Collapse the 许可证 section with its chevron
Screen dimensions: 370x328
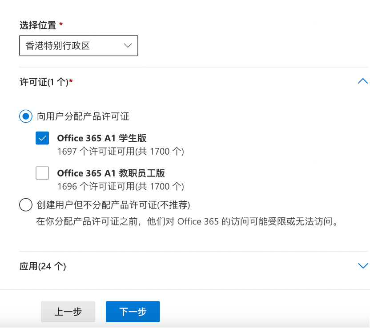click(x=362, y=81)
